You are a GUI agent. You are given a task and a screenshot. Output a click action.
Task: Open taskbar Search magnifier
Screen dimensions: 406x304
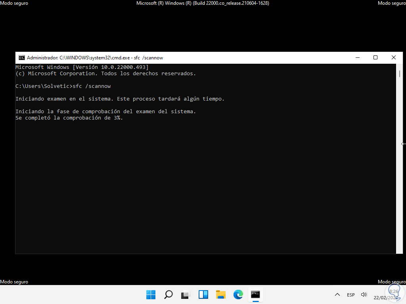(x=169, y=294)
